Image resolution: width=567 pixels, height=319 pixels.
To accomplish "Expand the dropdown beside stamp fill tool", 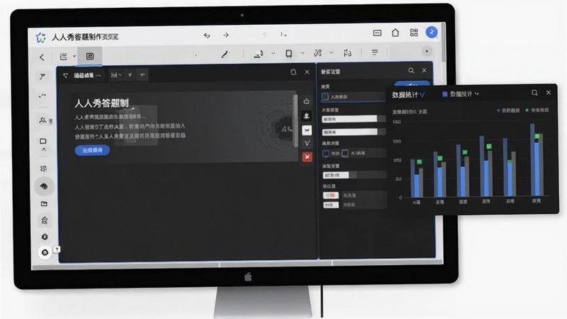I will [x=273, y=53].
